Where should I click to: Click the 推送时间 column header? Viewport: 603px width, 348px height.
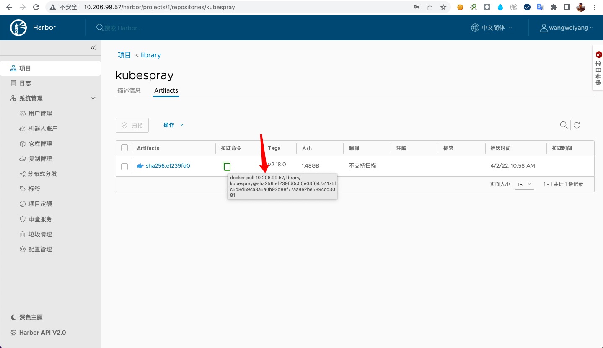tap(500, 148)
